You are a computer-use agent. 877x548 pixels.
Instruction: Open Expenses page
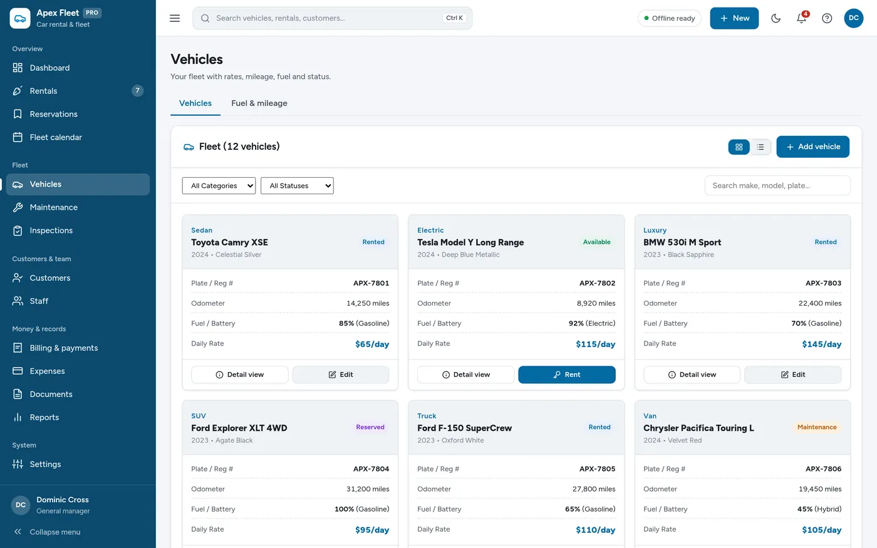[x=78, y=371]
